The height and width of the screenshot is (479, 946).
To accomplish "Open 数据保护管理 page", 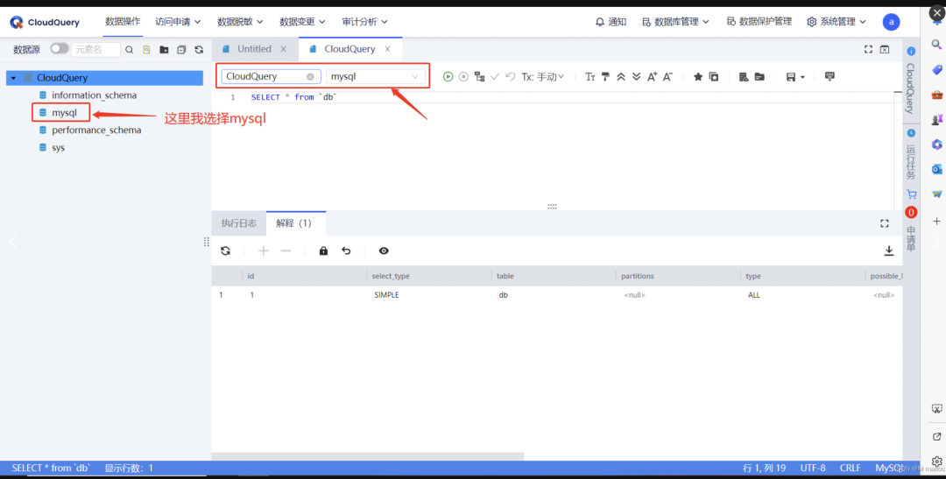I will click(759, 22).
